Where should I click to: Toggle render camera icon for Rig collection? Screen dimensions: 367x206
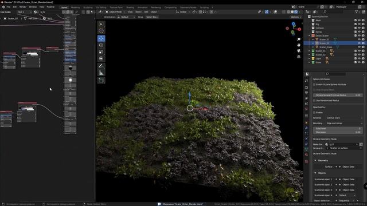pos(363,24)
